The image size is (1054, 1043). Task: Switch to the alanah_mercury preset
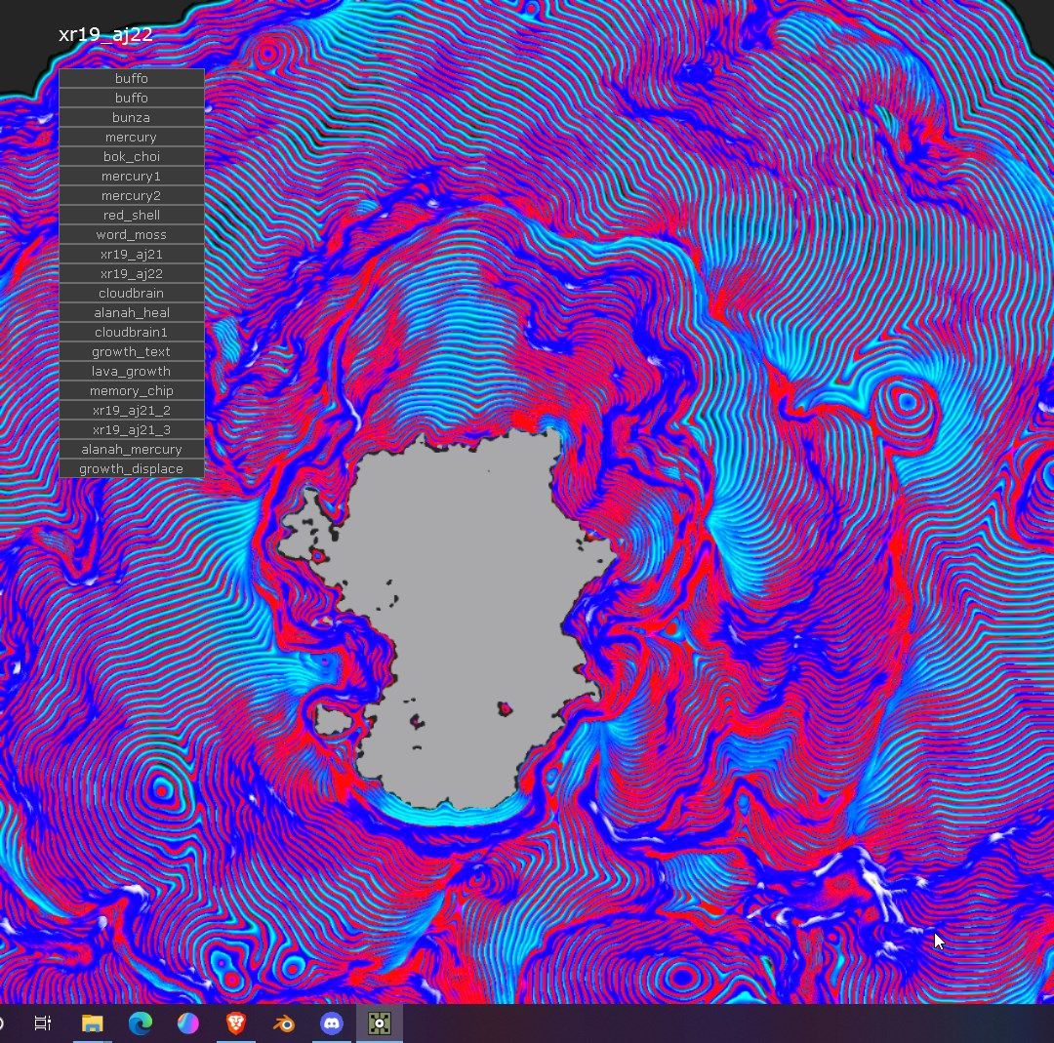(132, 449)
